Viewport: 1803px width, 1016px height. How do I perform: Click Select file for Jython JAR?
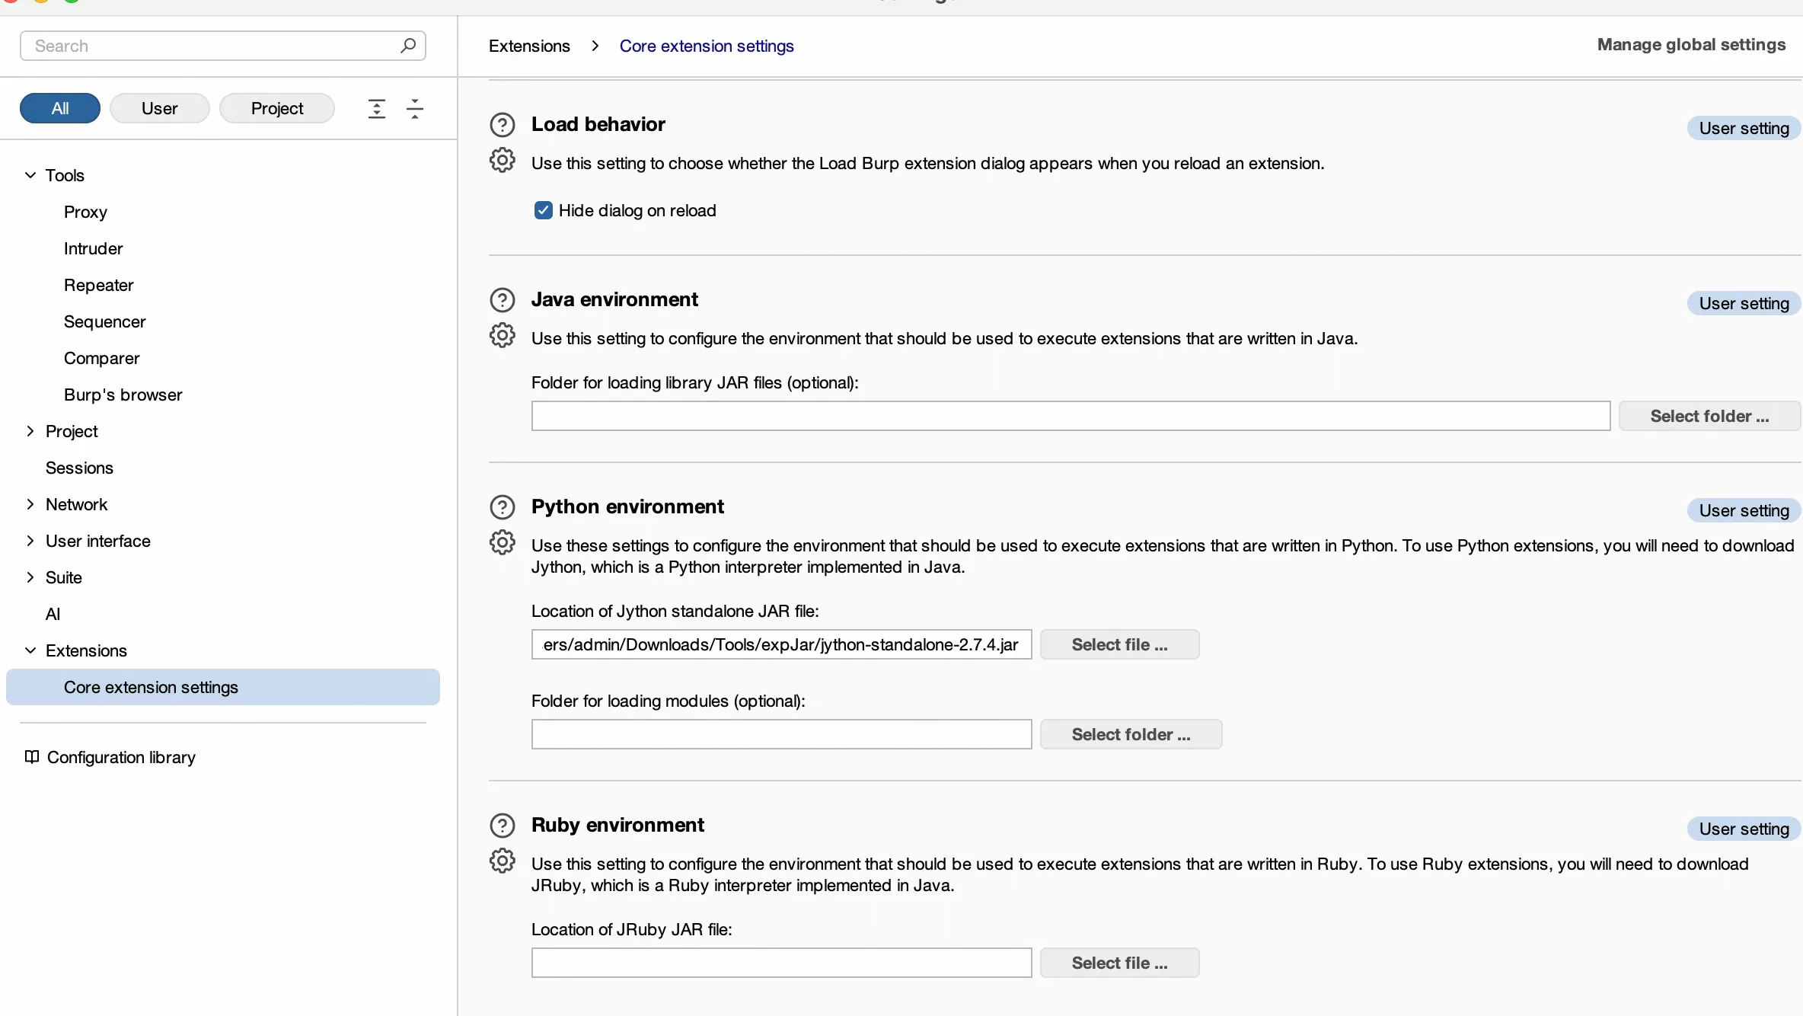click(1118, 645)
